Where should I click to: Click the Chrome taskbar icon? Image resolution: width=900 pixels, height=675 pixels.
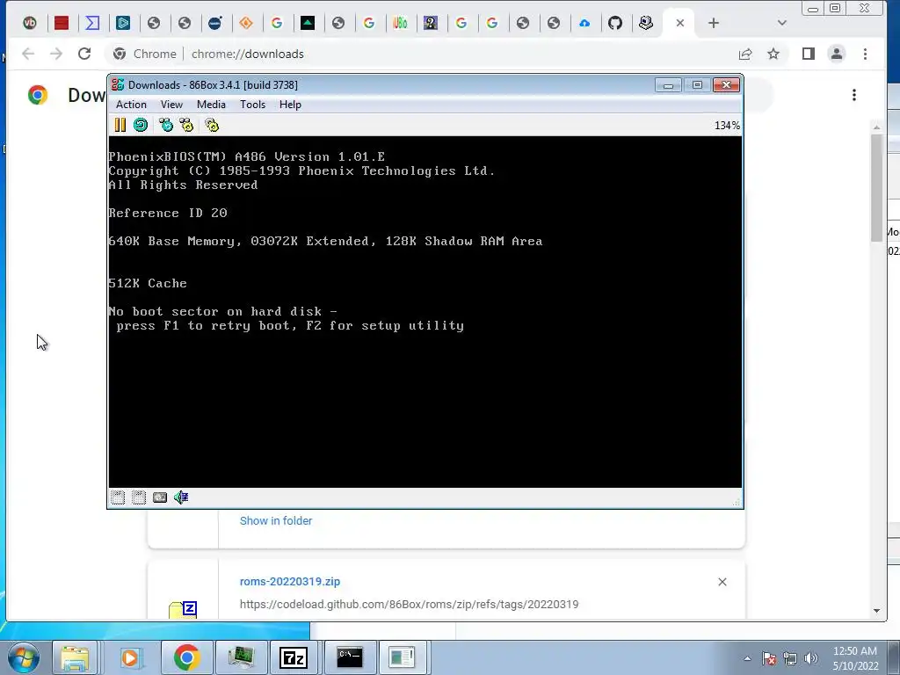186,657
